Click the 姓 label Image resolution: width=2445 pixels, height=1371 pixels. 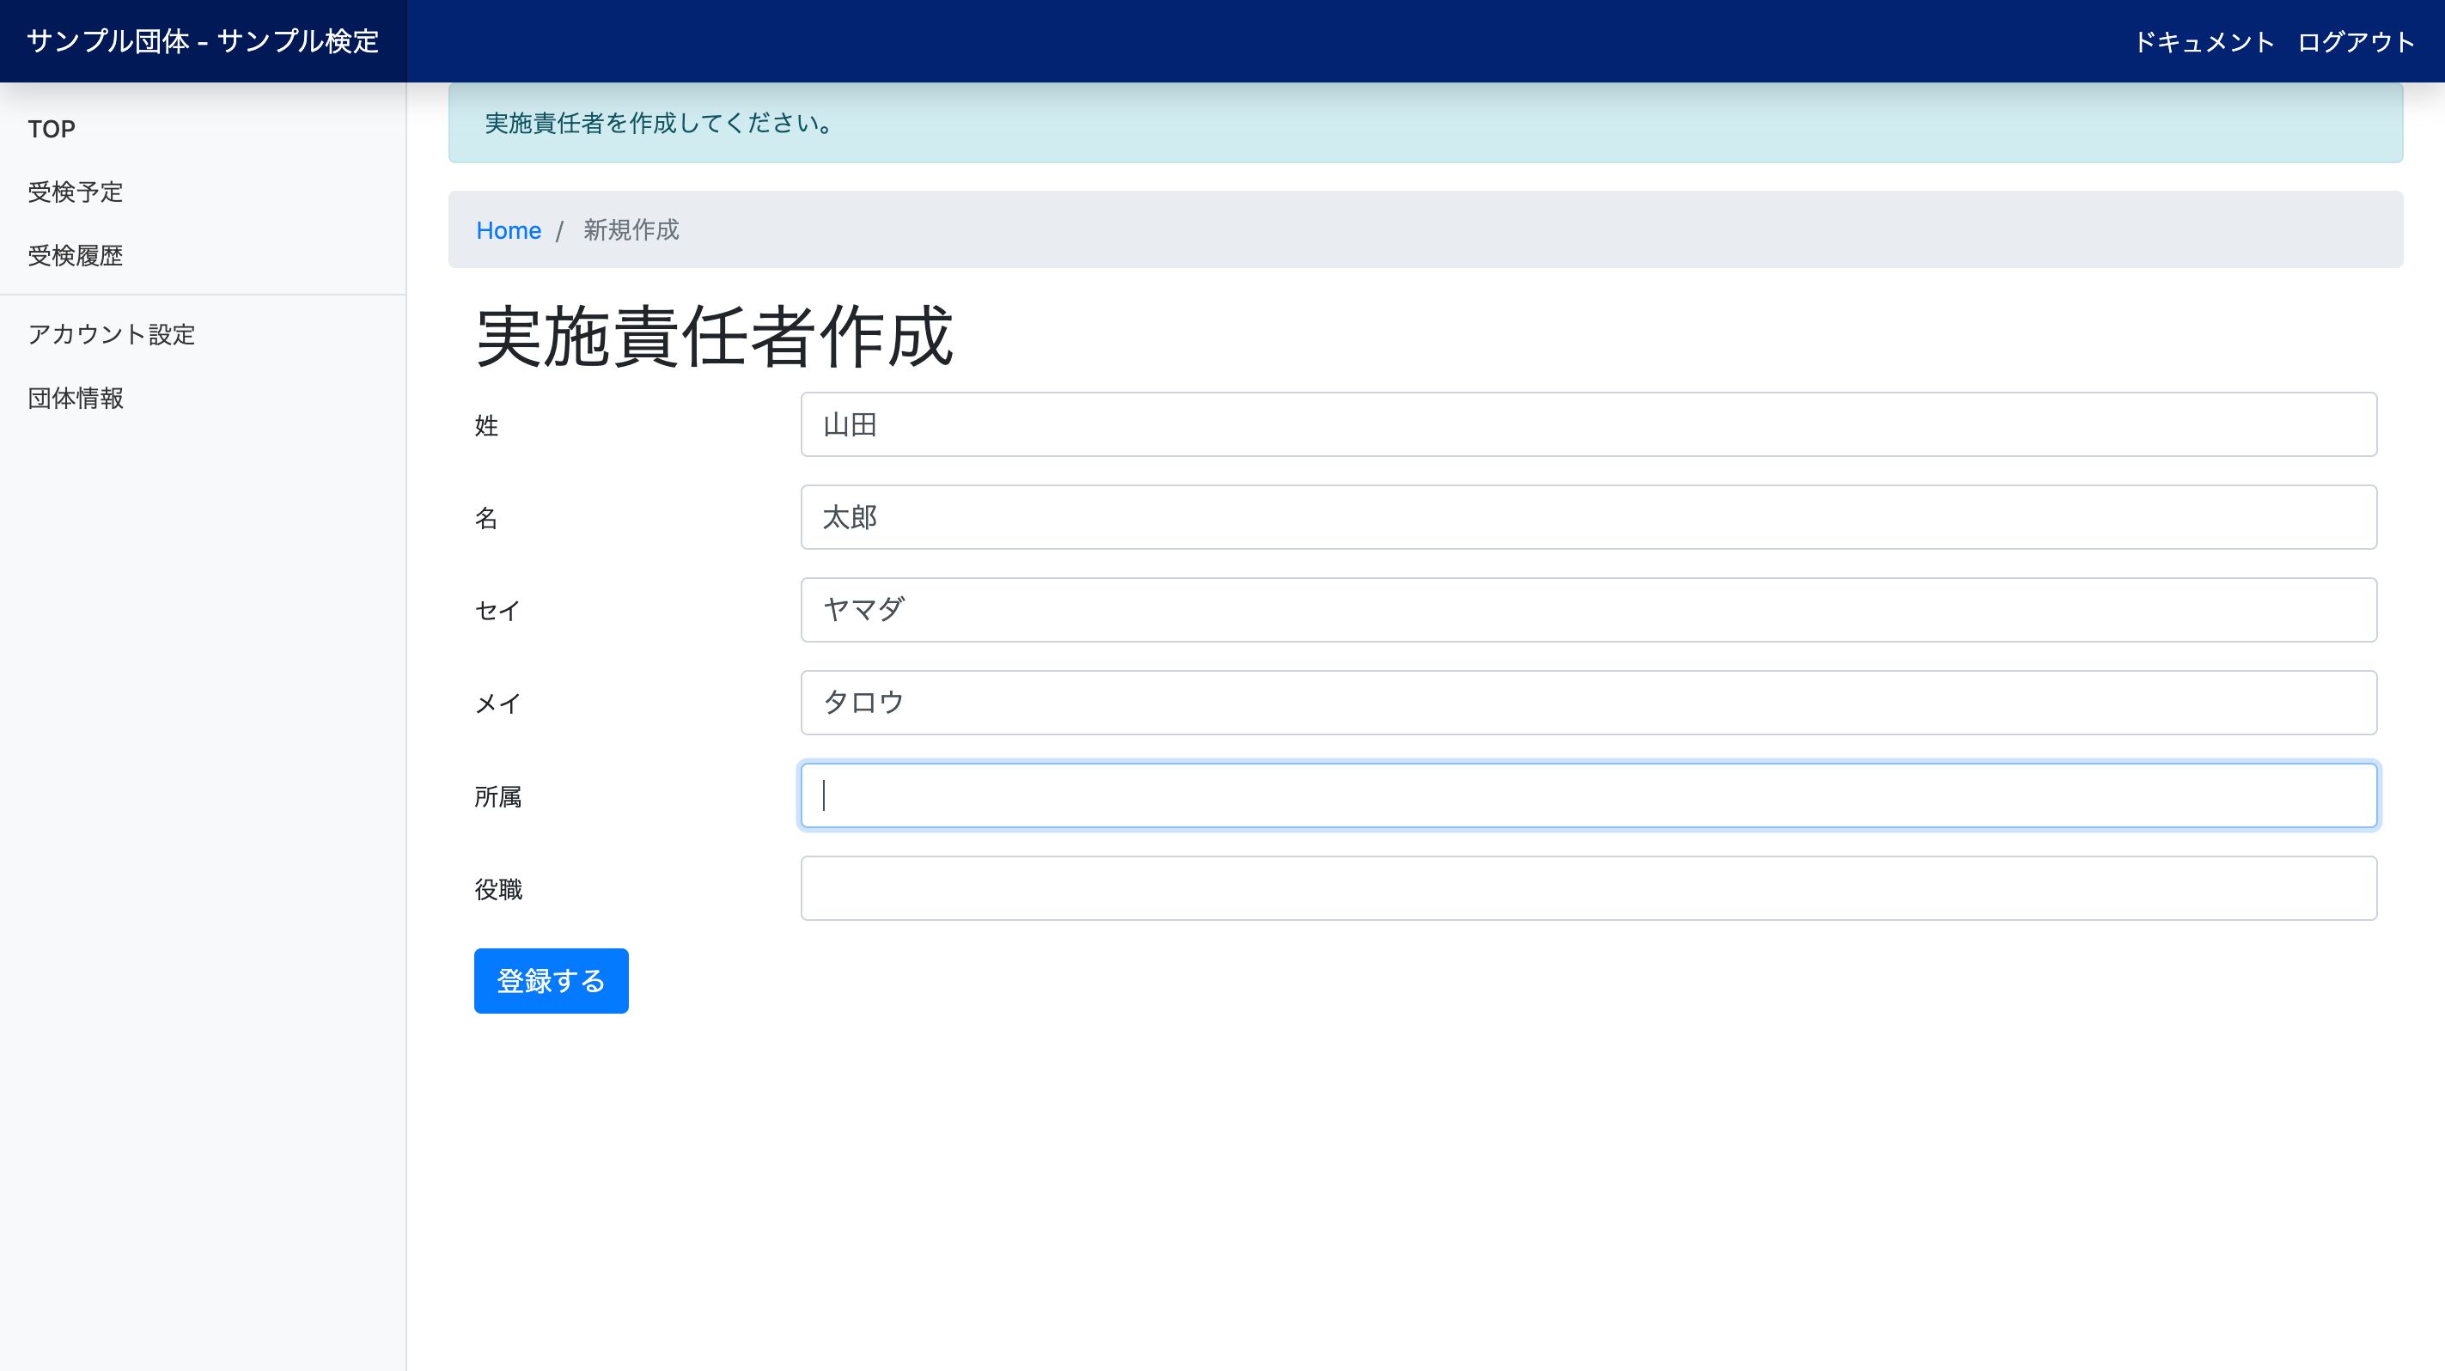487,425
